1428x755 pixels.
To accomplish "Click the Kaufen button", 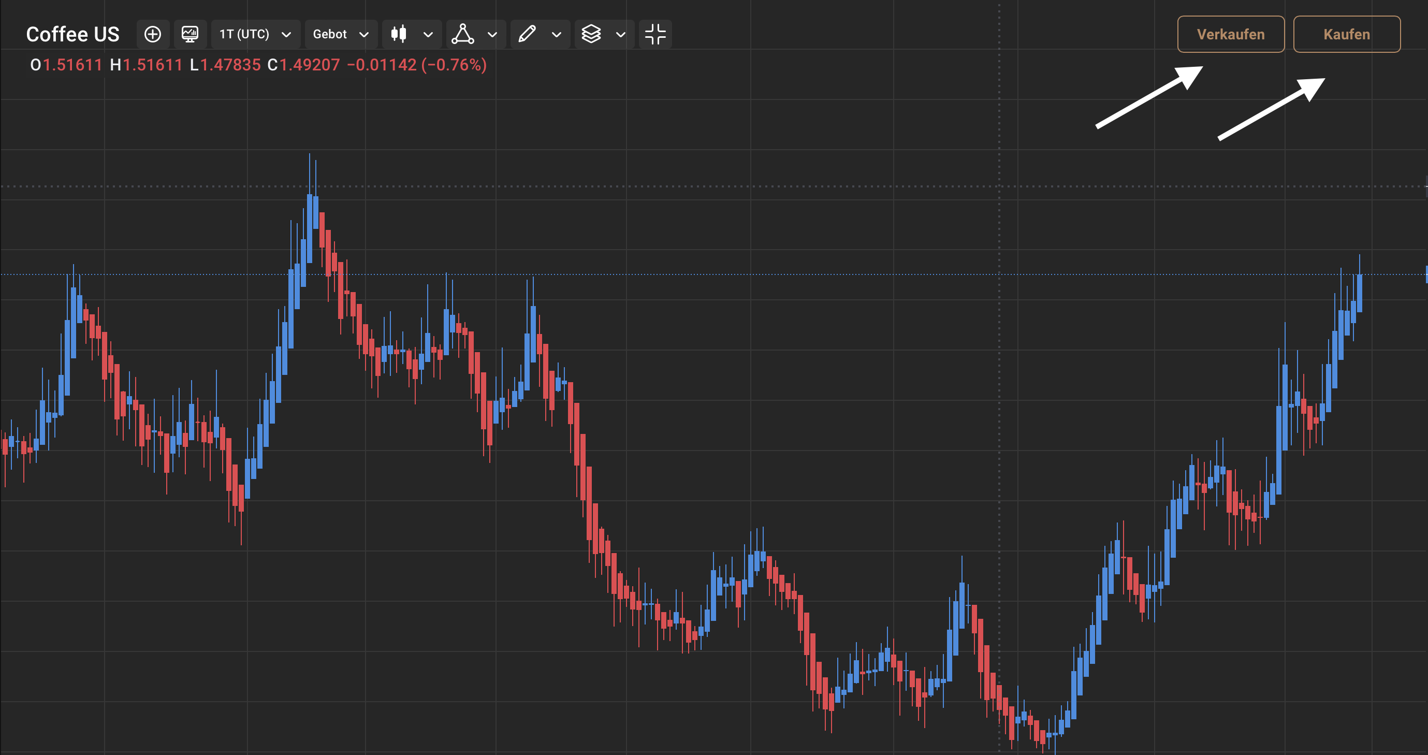I will coord(1347,34).
